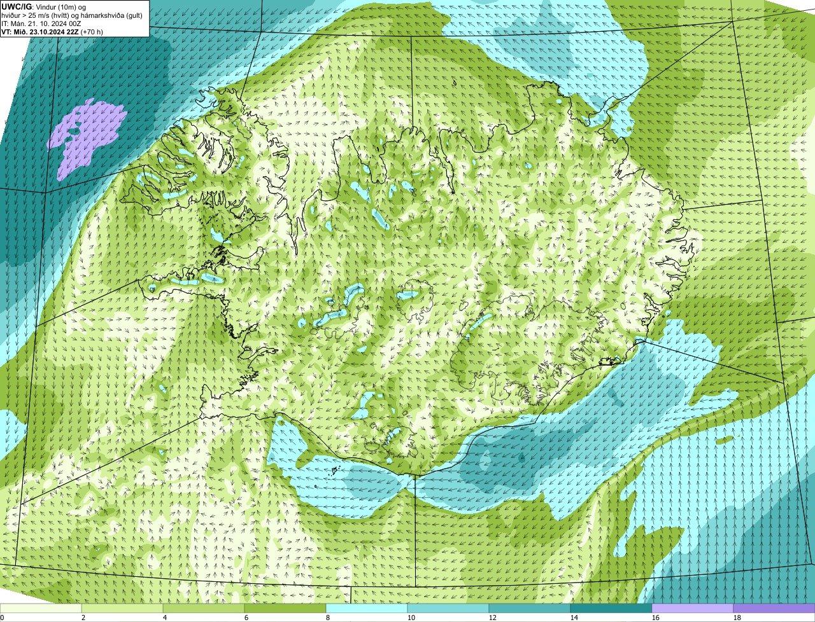Click the olive green legend swatch for 6–8 m/s
Image resolution: width=815 pixels, height=622 pixels.
point(285,608)
